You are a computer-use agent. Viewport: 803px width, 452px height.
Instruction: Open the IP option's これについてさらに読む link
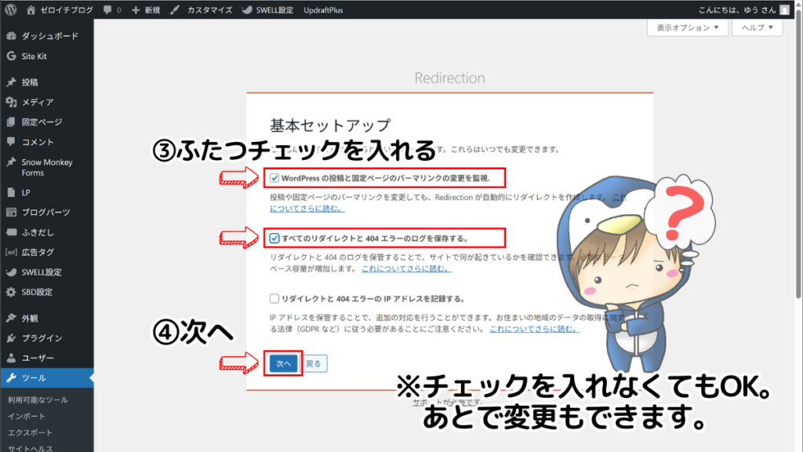click(534, 329)
